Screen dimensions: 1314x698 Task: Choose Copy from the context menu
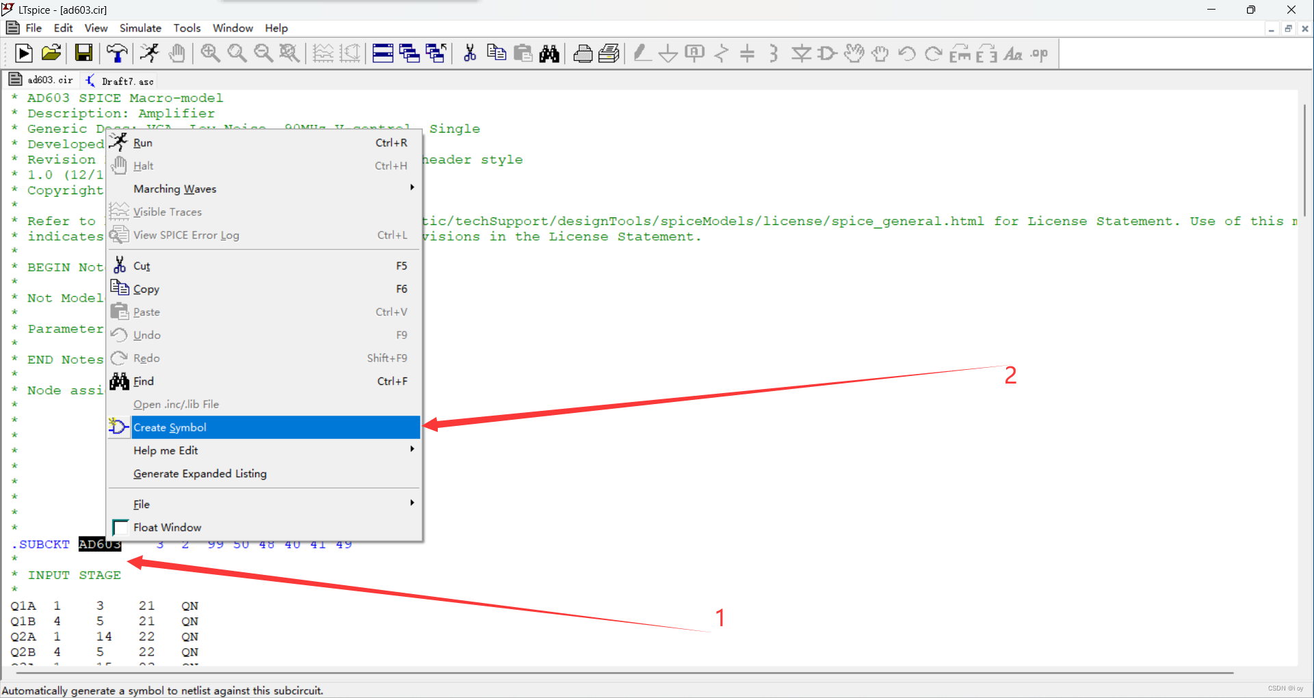(x=264, y=289)
